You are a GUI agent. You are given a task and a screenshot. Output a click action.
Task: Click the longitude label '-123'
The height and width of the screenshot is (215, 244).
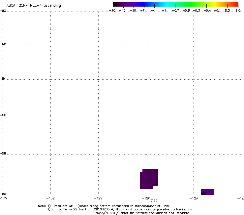194,198
